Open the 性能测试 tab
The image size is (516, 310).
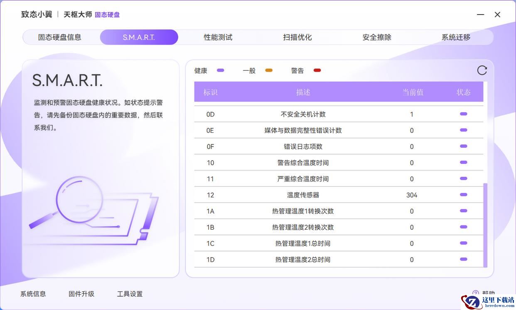pos(218,37)
